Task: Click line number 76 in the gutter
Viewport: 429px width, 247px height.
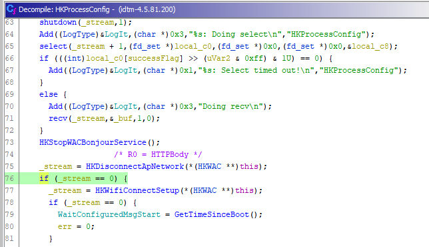Action: pyautogui.click(x=9, y=178)
